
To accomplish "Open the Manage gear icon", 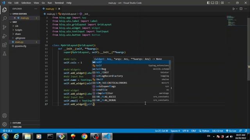I will click(4, 124).
